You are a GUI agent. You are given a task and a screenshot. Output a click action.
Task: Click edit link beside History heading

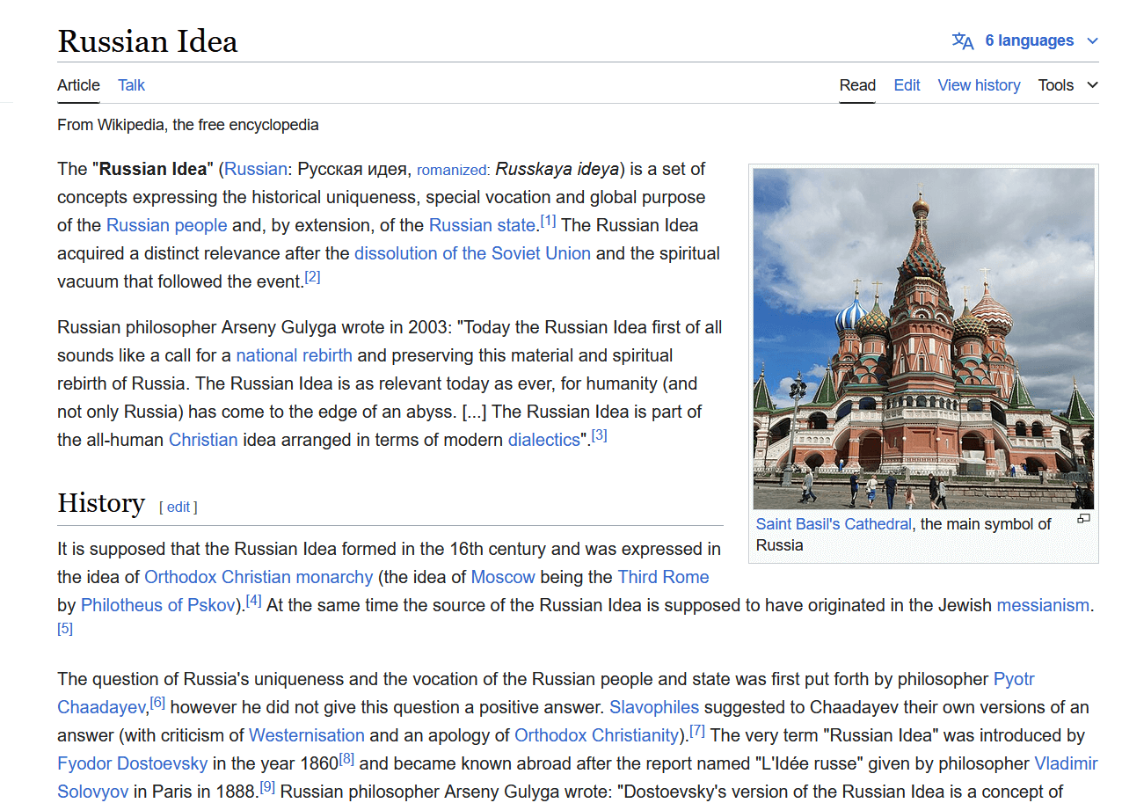coord(178,507)
